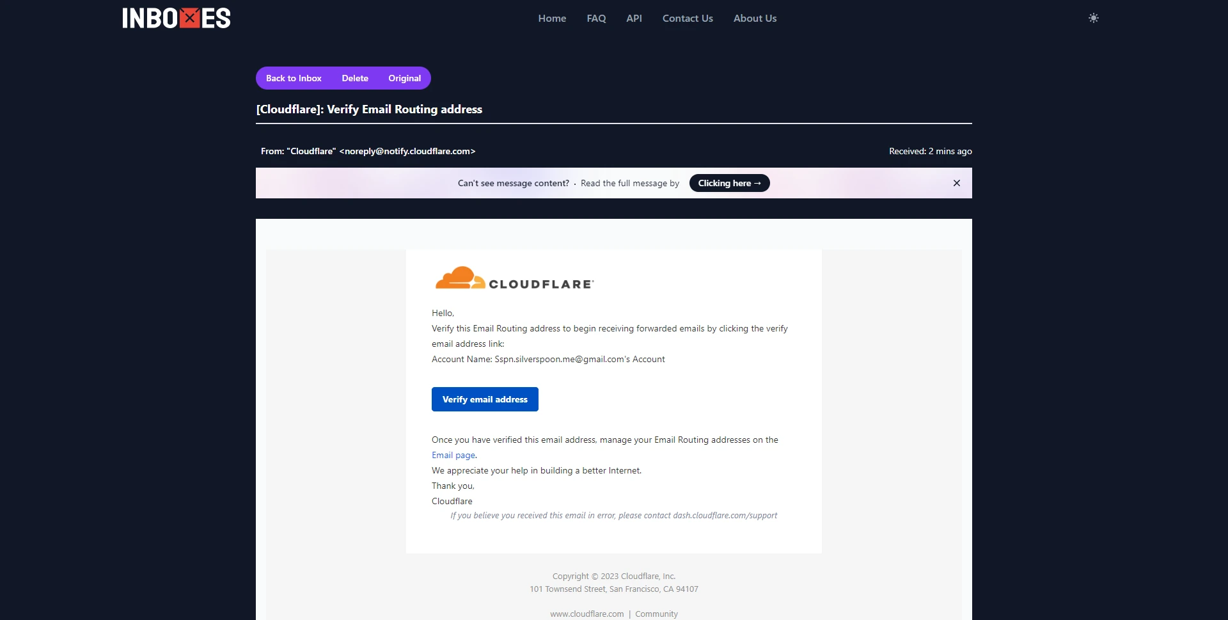The image size is (1228, 620).
Task: Navigate to Contact Us
Action: (687, 19)
